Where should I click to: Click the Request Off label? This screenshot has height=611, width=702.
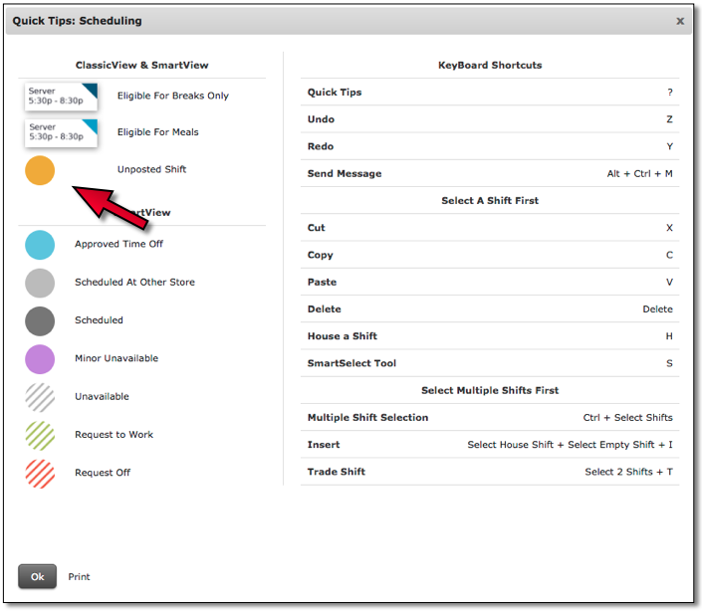[103, 473]
